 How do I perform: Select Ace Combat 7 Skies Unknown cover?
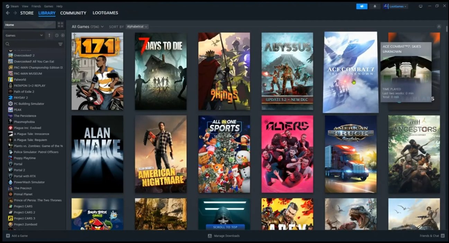(351, 72)
